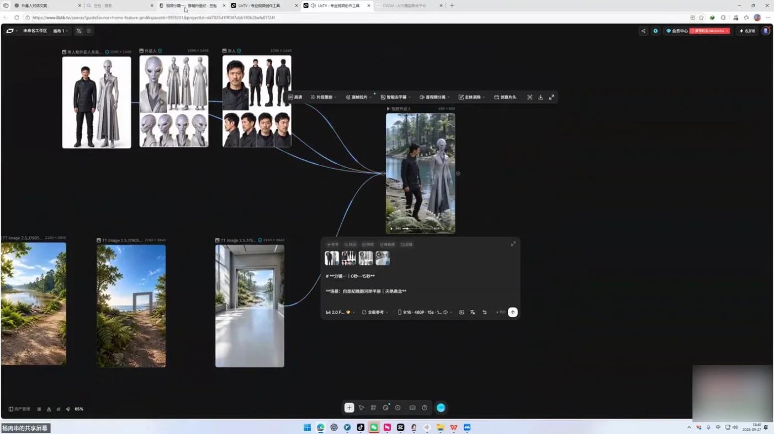
Task: Play the video node preview
Action: 391,228
